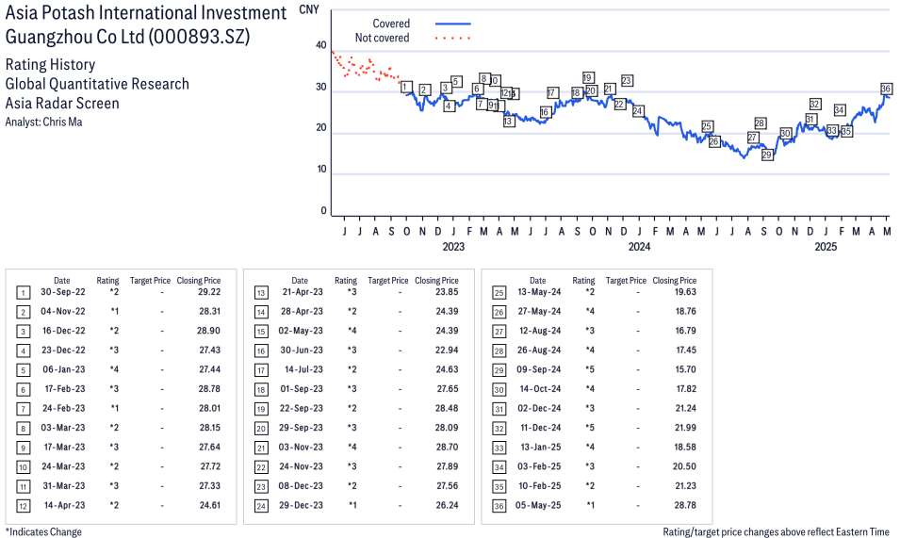Click chart marker 25 on the chart
This screenshot has width=900, height=538.
(x=707, y=127)
